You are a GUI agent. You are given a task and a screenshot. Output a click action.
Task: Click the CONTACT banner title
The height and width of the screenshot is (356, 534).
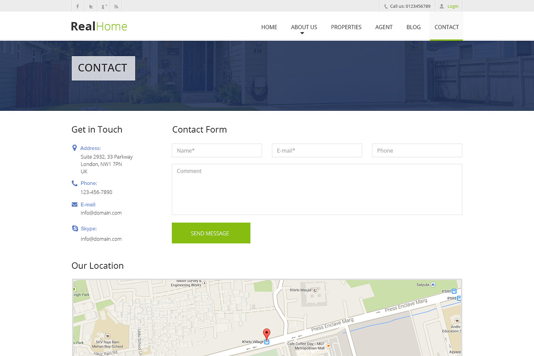click(x=103, y=68)
